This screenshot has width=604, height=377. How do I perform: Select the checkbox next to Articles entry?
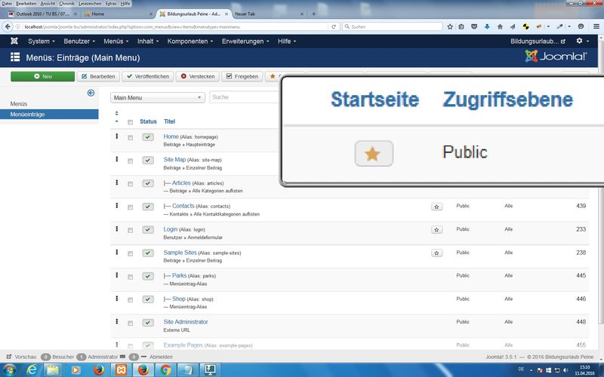(130, 183)
